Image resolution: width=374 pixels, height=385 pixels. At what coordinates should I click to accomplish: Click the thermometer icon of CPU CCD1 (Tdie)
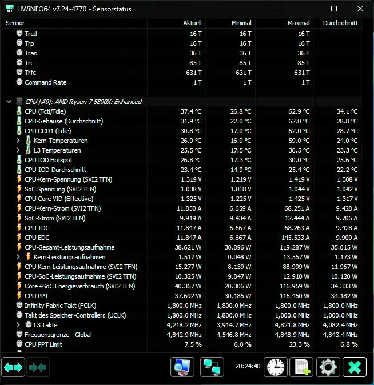point(19,131)
